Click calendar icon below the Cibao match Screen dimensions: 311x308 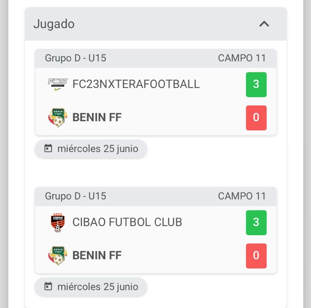[48, 287]
